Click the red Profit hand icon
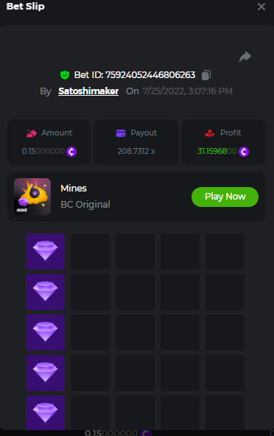 pos(210,133)
